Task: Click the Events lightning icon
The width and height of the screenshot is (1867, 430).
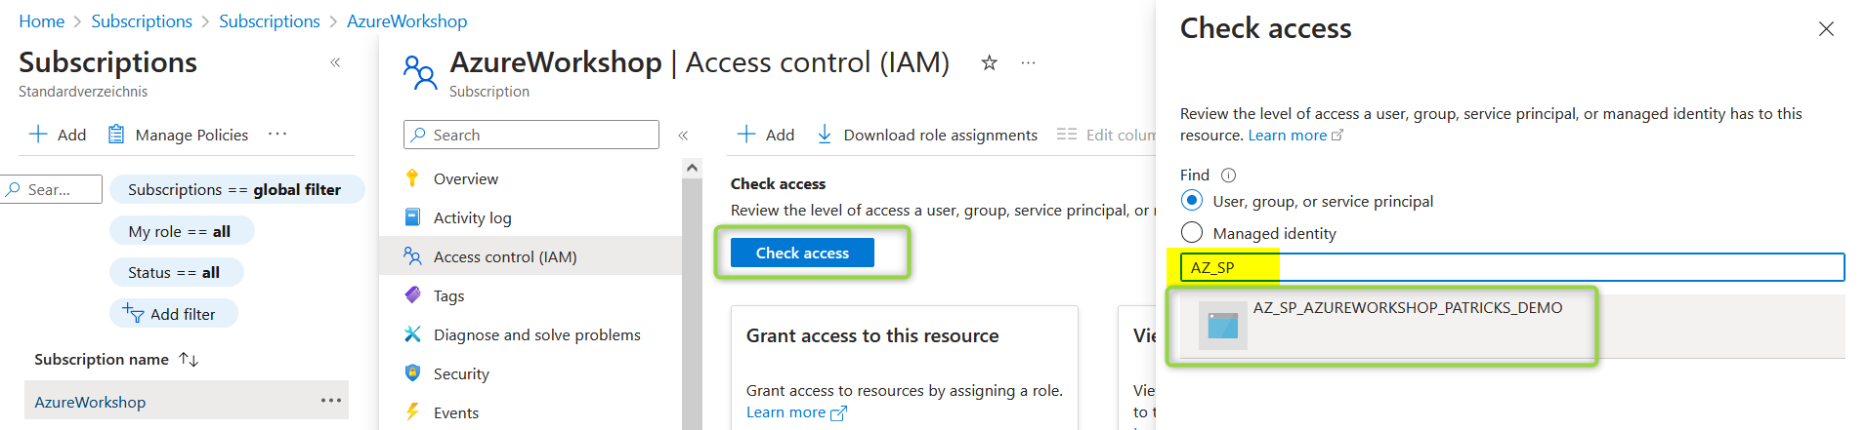Action: click(412, 411)
